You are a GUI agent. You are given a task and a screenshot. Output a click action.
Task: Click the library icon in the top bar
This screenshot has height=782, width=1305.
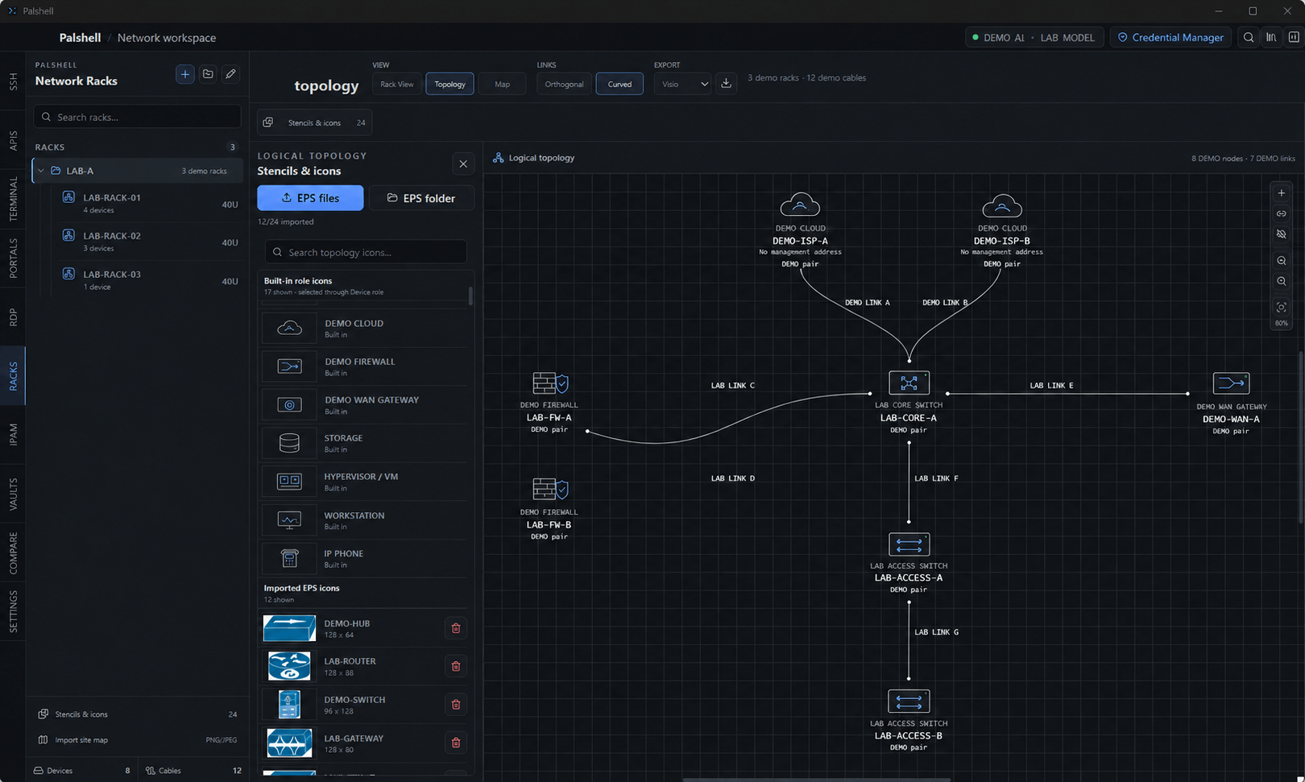coord(1271,37)
